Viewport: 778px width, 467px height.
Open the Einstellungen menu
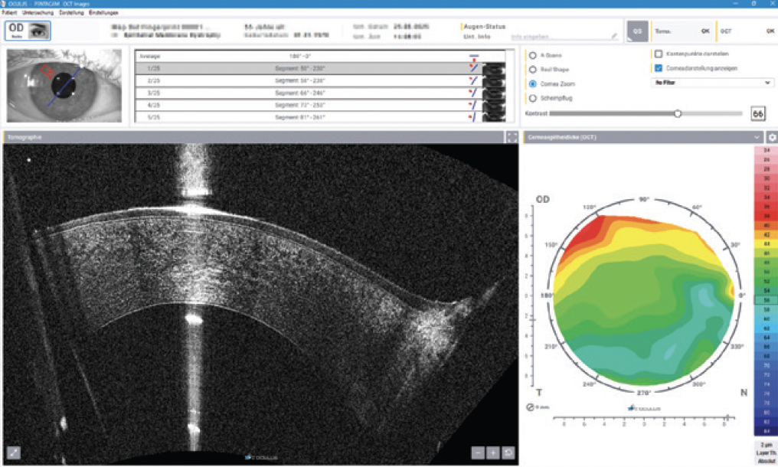103,13
